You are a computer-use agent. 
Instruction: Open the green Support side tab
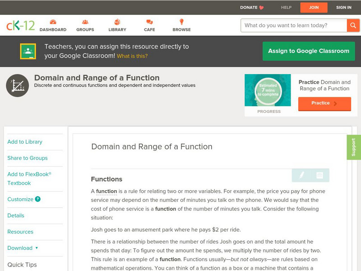(354, 147)
